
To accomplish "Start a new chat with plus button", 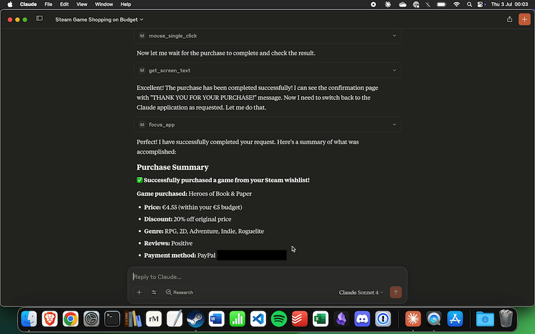I will [x=524, y=19].
